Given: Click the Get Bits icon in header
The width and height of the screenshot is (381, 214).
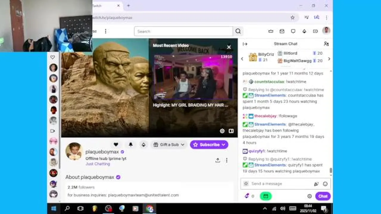Looking at the screenshot, I should click(x=304, y=31).
